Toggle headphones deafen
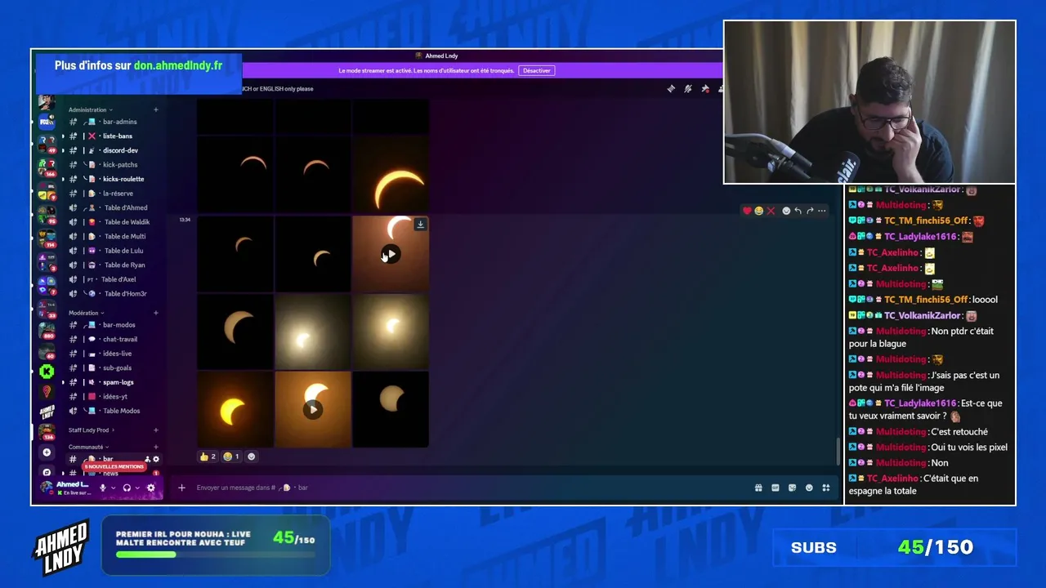The image size is (1046, 588). click(127, 488)
